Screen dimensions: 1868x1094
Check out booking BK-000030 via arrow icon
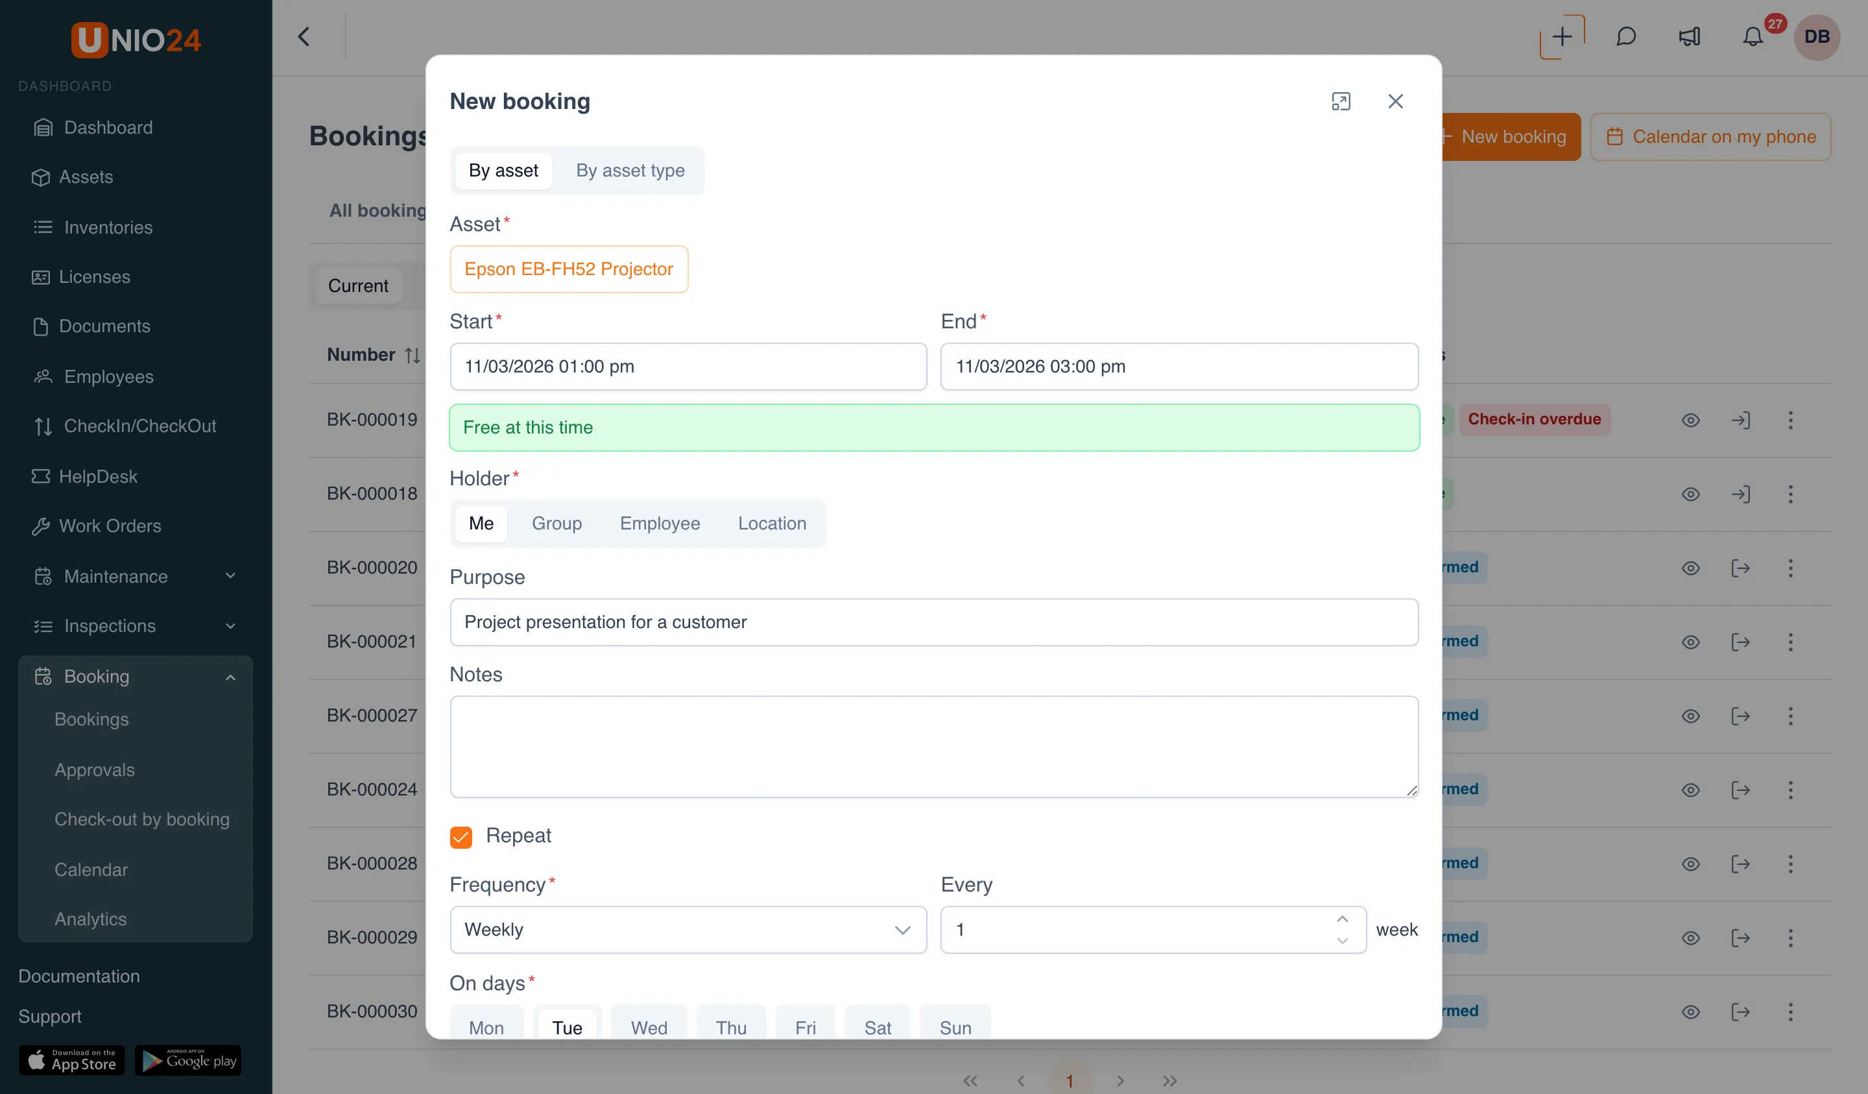1740,1012
